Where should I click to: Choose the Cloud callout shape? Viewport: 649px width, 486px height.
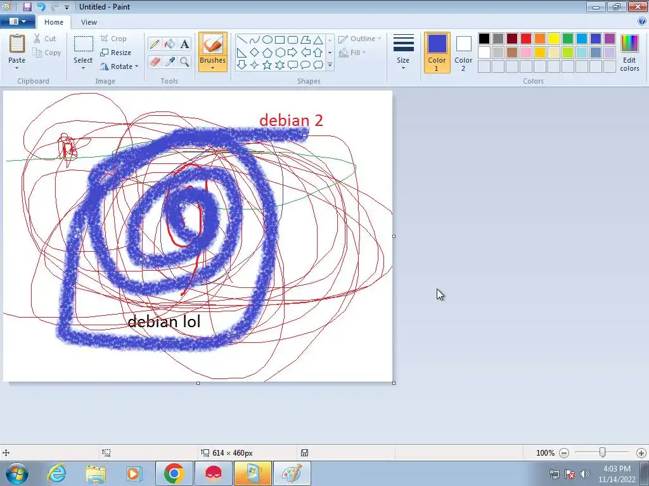click(x=318, y=65)
